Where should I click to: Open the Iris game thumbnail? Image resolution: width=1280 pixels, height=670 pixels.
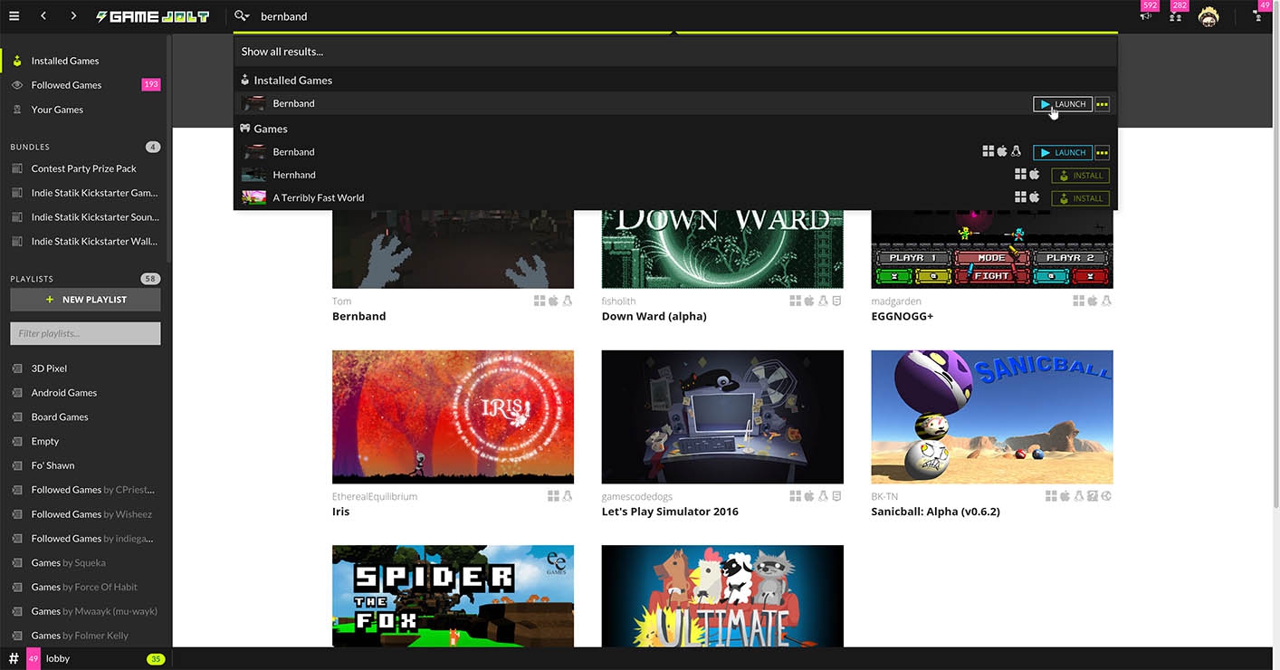453,417
